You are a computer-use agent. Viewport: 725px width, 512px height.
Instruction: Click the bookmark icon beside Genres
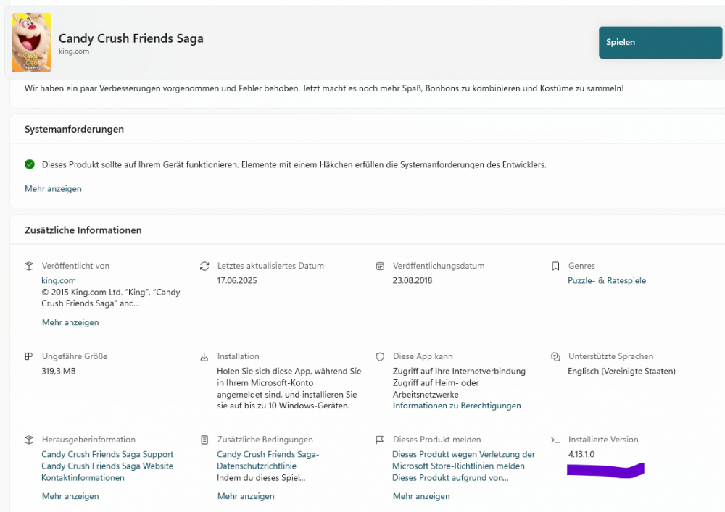[x=556, y=267]
